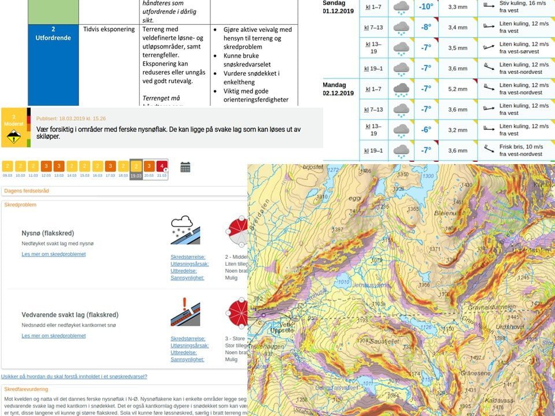Select forecast date 13.03

(59, 168)
